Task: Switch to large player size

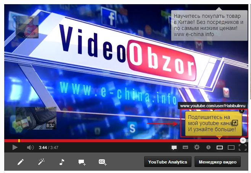Action: pos(231,148)
